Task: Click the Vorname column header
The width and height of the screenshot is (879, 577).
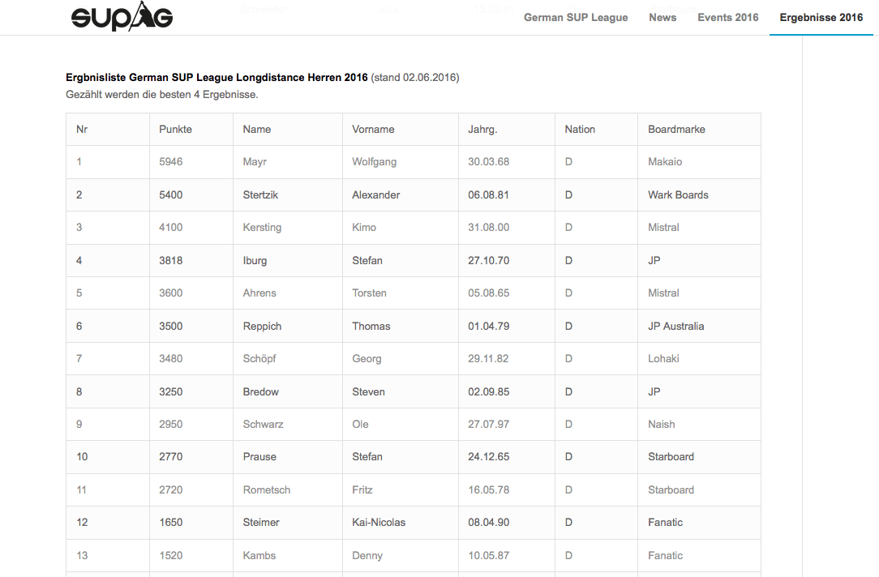Action: [x=373, y=129]
